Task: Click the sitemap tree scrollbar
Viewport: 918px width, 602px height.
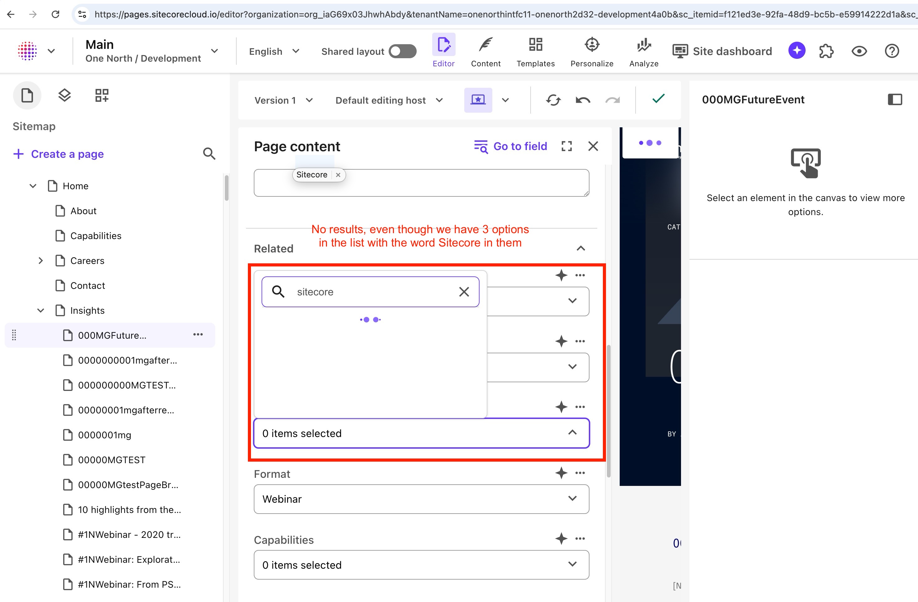Action: [x=226, y=188]
